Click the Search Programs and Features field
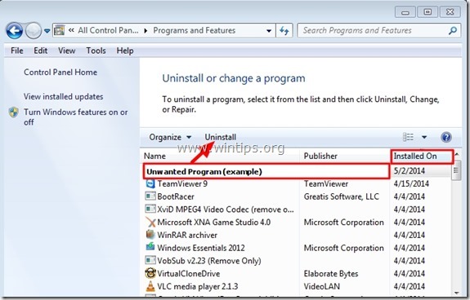 (x=374, y=30)
